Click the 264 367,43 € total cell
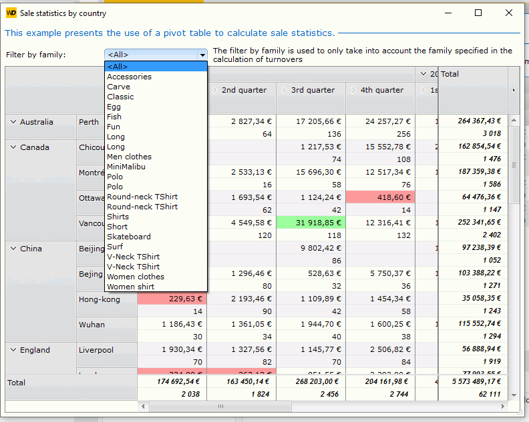 point(473,121)
